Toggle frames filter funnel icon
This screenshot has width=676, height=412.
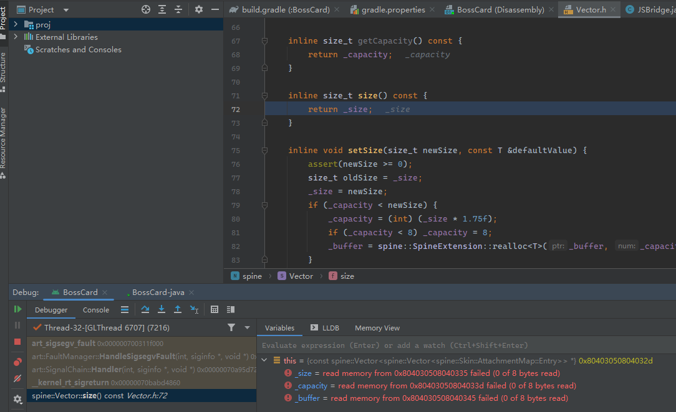click(x=231, y=327)
